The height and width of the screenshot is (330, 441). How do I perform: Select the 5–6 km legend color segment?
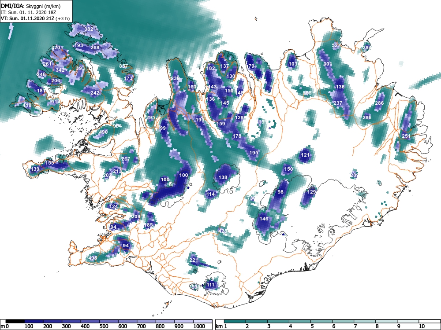[x=321, y=321]
